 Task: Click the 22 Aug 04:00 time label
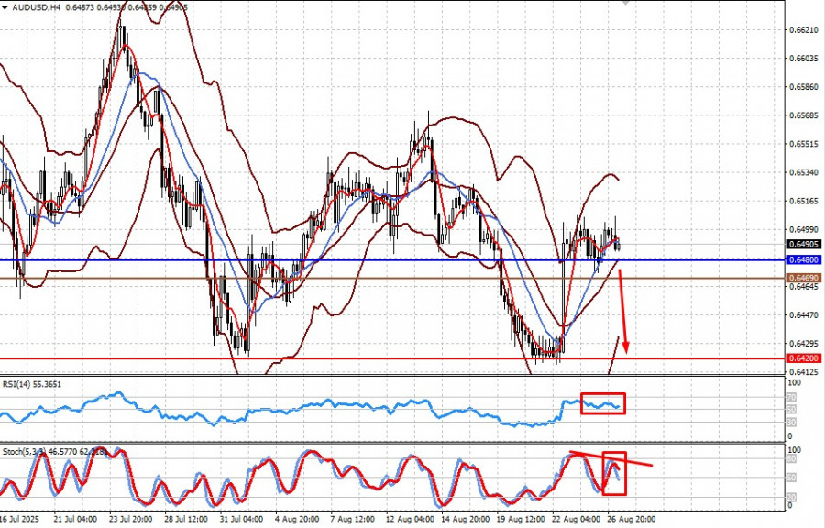[577, 519]
